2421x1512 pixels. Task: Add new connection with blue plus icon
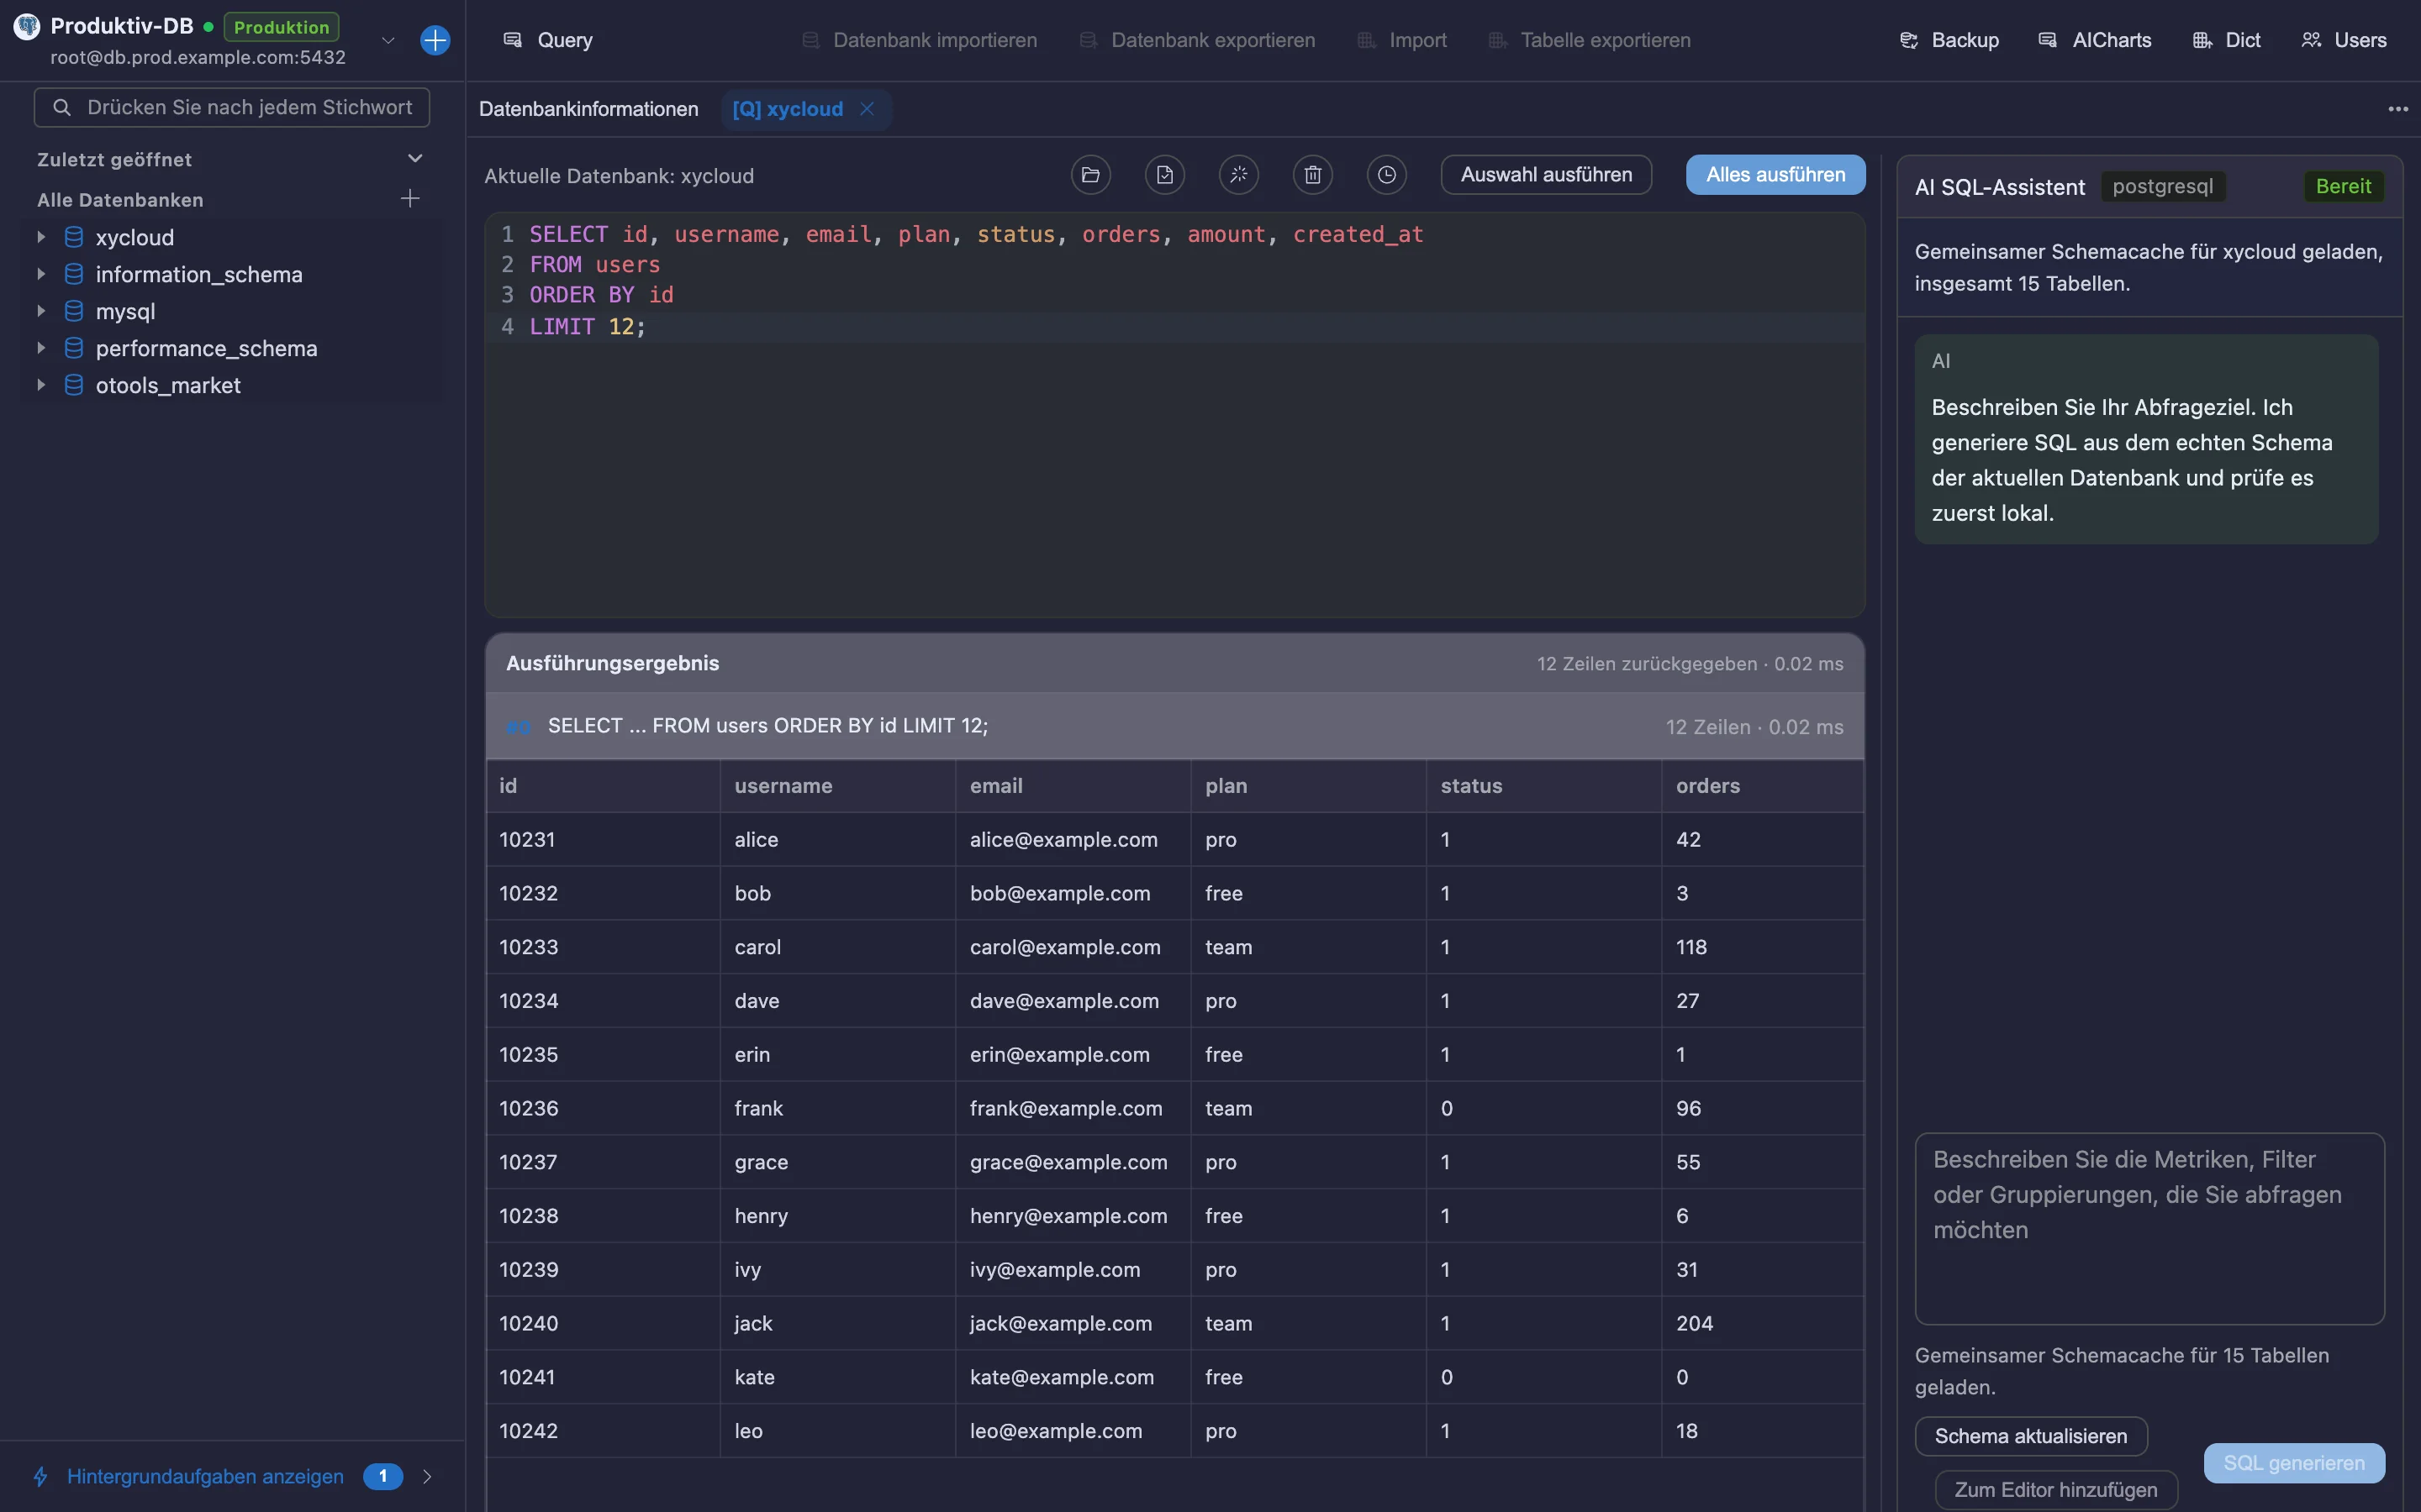(435, 40)
